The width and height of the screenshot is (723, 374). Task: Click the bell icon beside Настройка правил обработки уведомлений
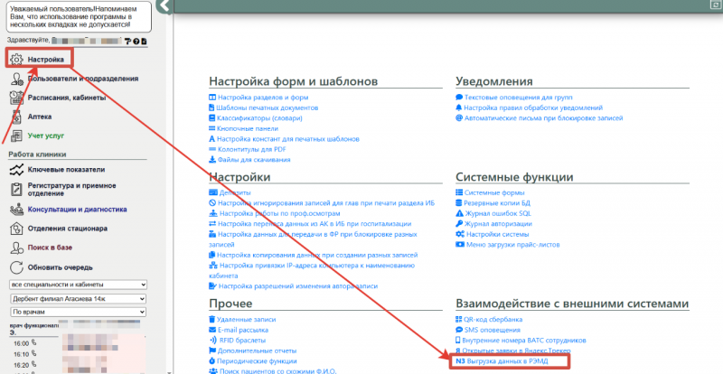pos(459,108)
